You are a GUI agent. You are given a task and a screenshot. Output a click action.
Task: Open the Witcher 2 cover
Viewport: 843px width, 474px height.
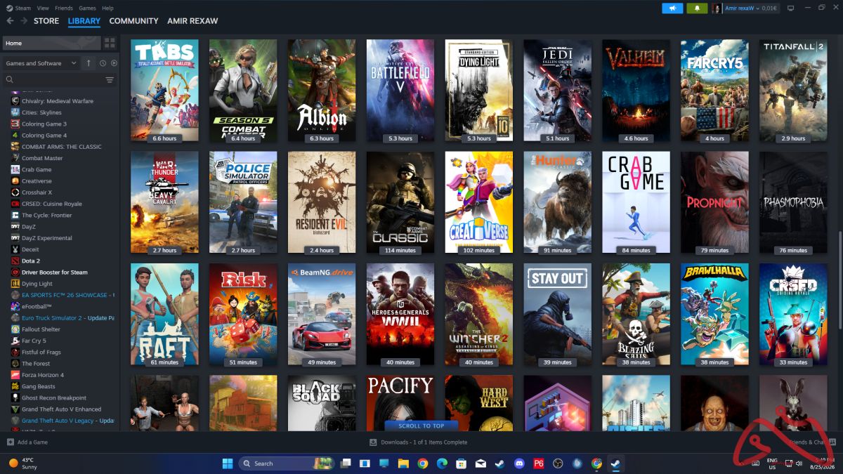(x=479, y=315)
